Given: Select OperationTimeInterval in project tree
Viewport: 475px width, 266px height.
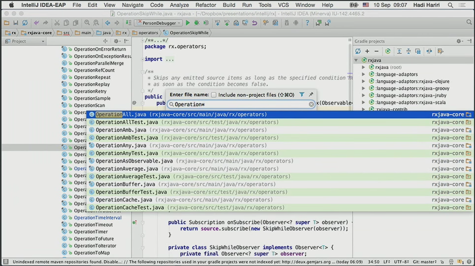Looking at the screenshot, I should pyautogui.click(x=97, y=218).
